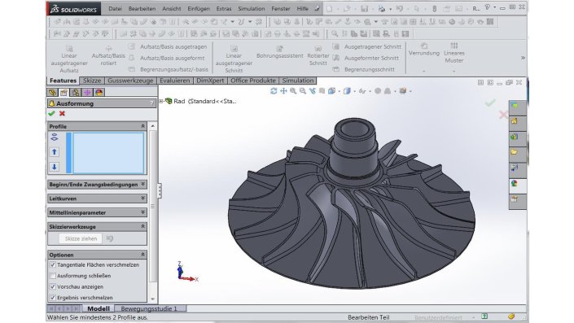Move profile up with blue arrow

[55, 152]
